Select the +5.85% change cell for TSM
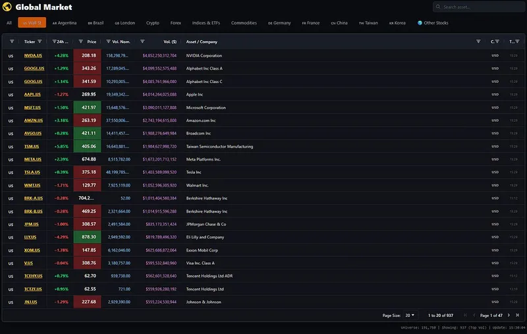This screenshot has height=334, width=527. [x=61, y=146]
